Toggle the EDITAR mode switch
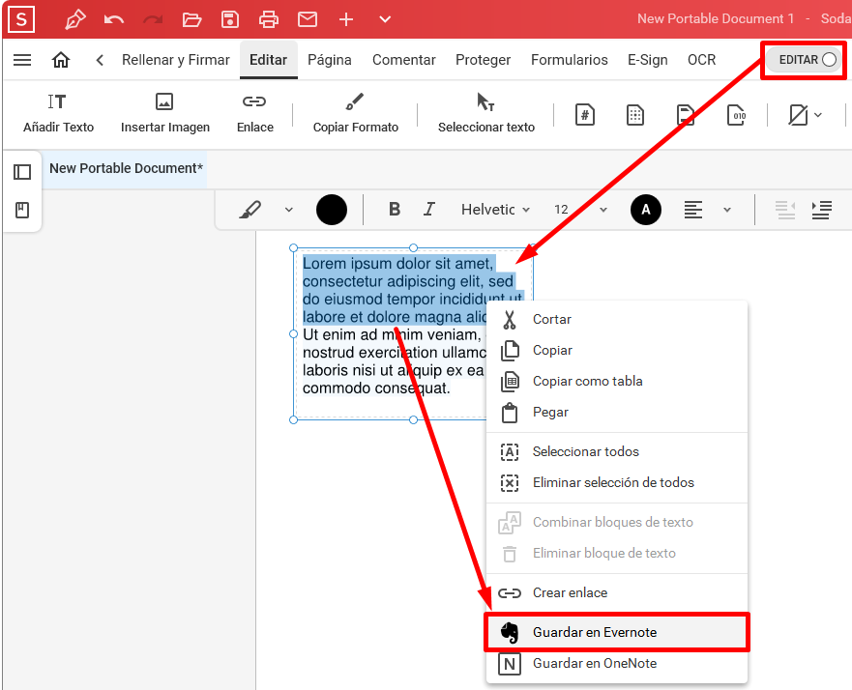This screenshot has height=690, width=852. 806,60
